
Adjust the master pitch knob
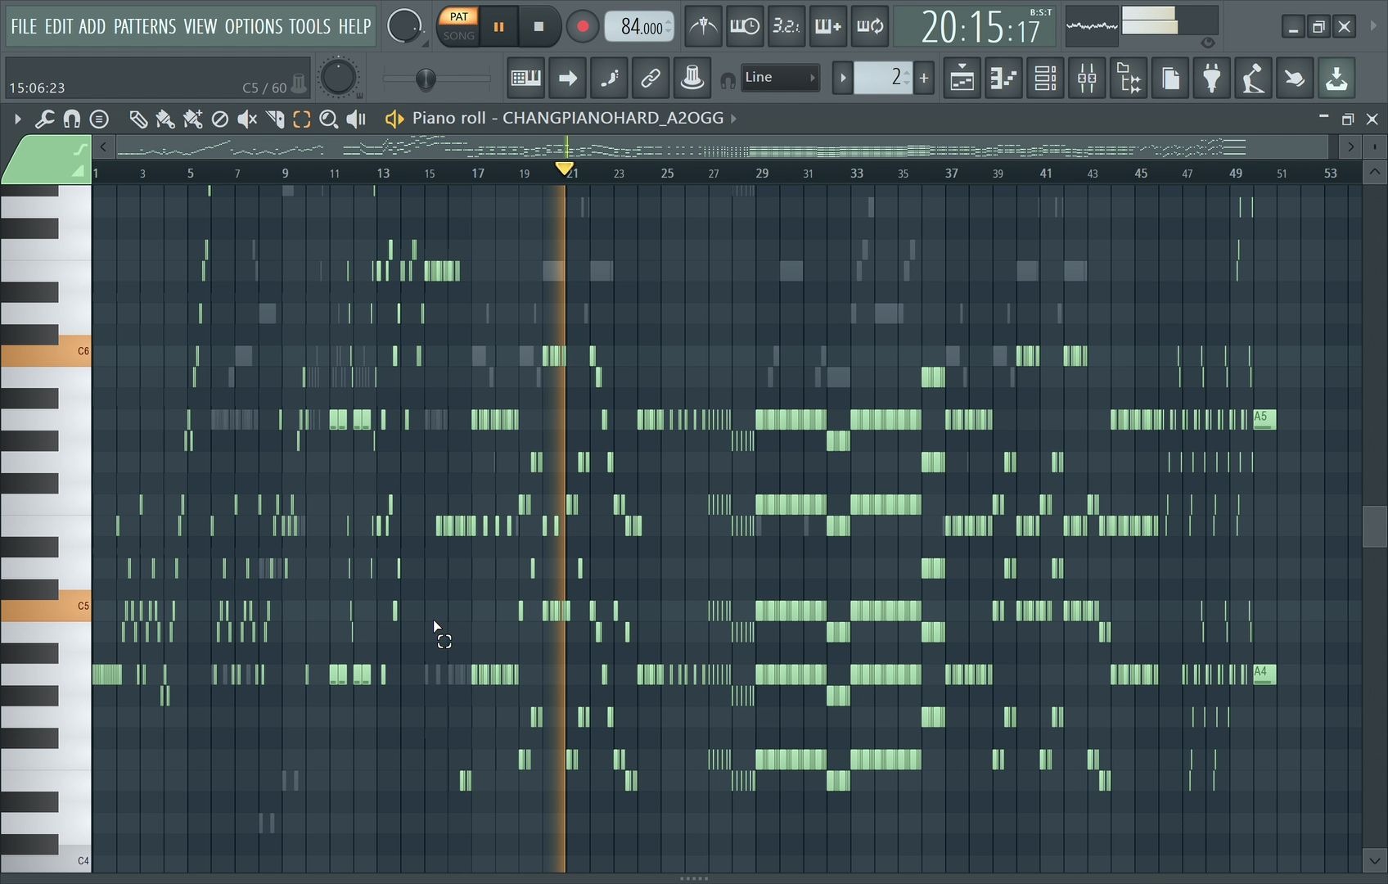[x=338, y=78]
